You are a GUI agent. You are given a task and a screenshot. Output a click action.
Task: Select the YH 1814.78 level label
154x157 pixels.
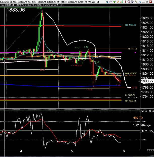132,49
